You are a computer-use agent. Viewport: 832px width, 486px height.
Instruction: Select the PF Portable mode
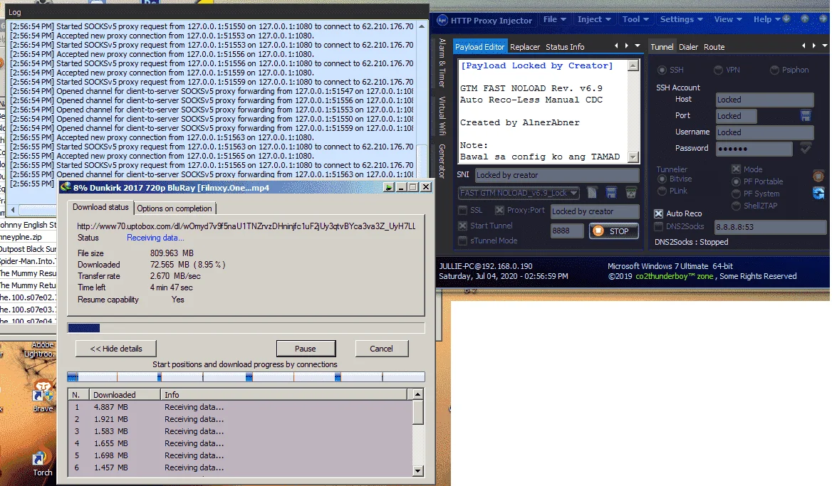coord(736,181)
